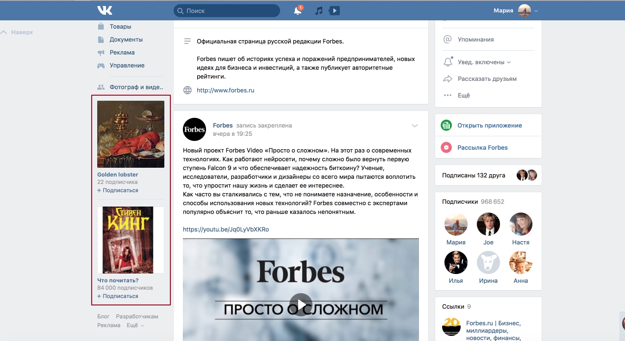This screenshot has width=625, height=341.
Task: Open the pinned post options chevron
Action: pyautogui.click(x=415, y=126)
